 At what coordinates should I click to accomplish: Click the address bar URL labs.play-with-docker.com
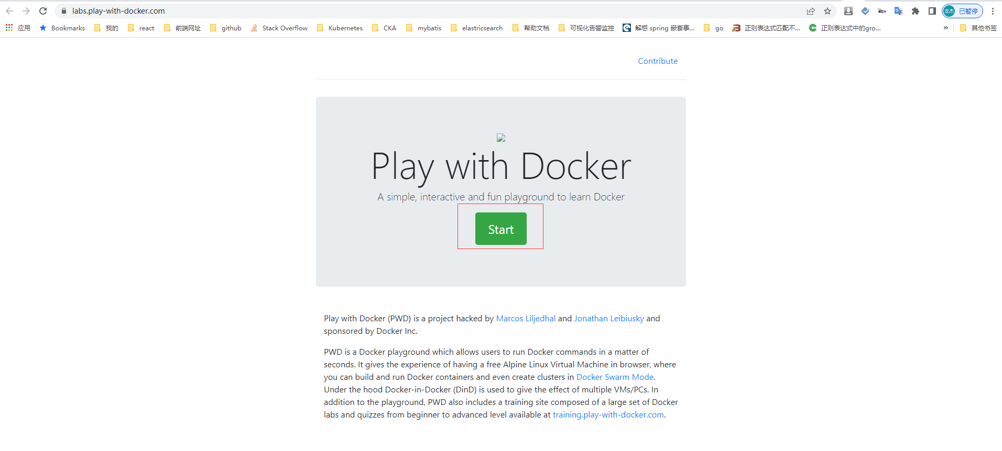click(118, 11)
